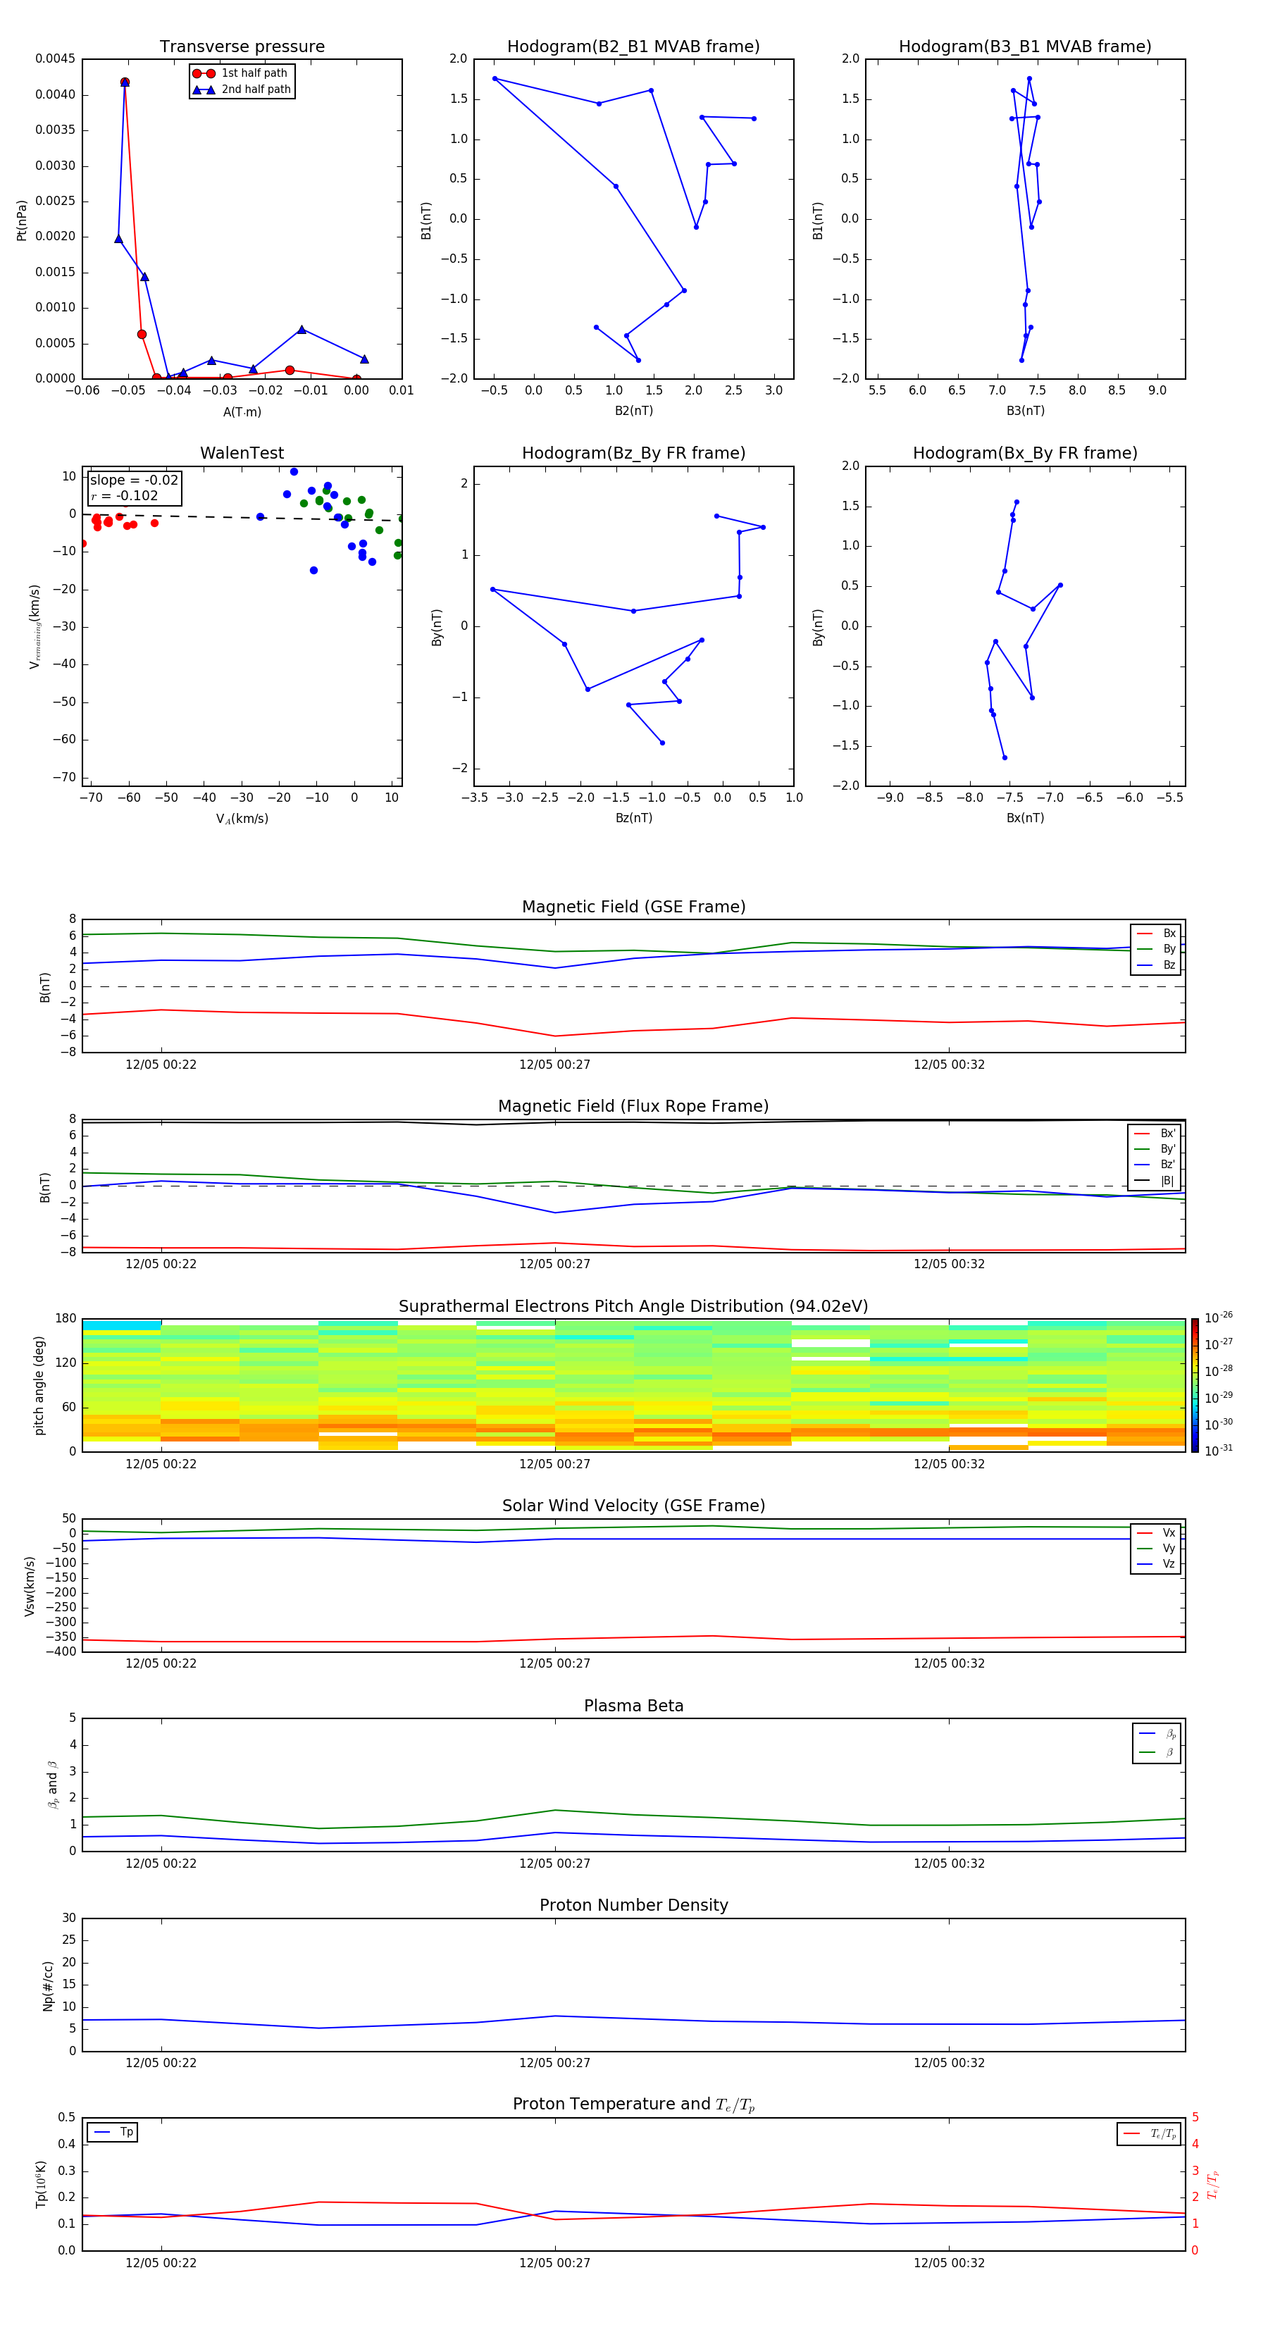Click 'Bx(nT)' axis label
This screenshot has height=2325, width=1268.
[1025, 818]
